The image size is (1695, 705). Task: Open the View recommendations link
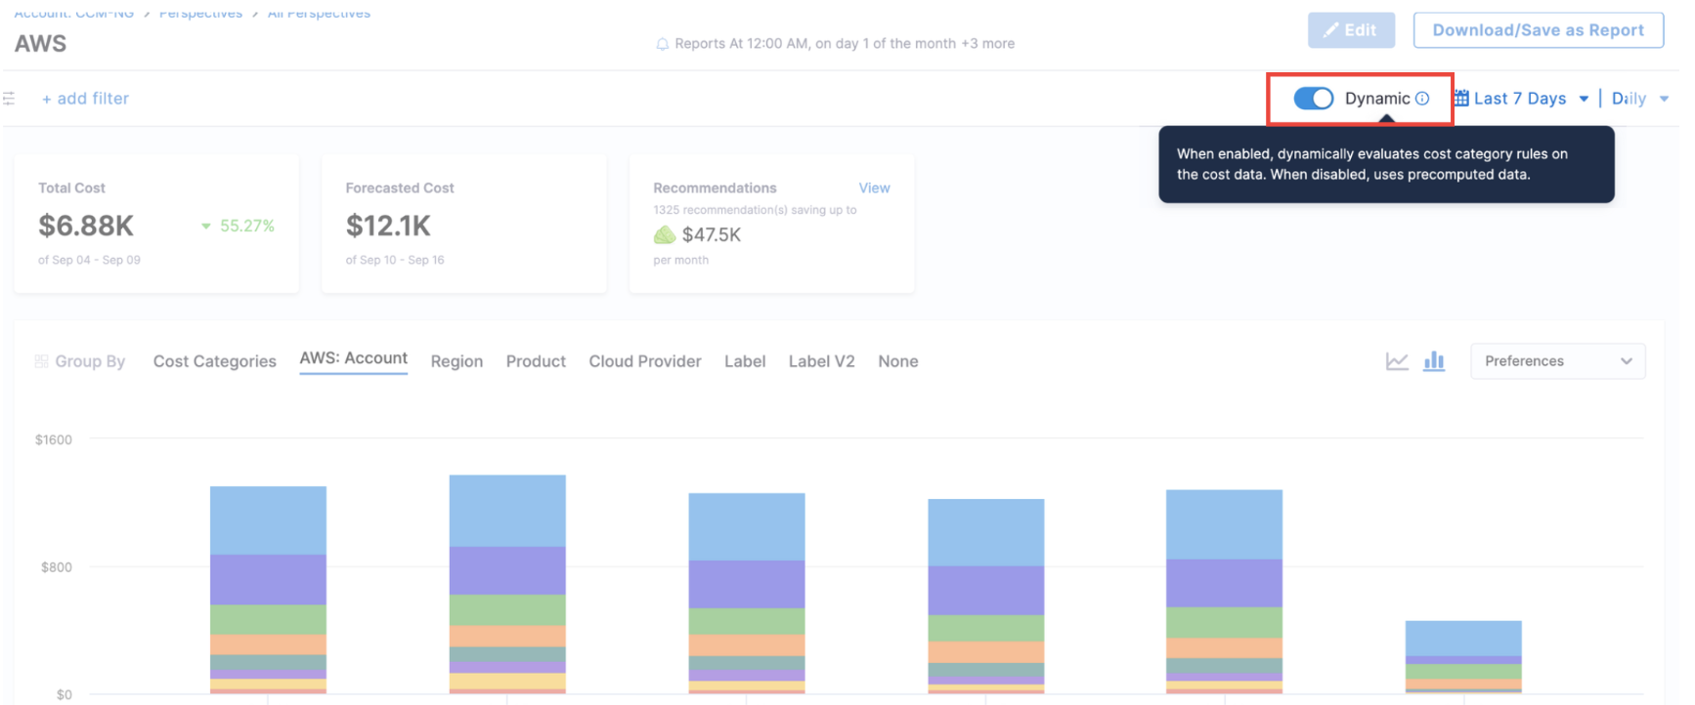[874, 187]
